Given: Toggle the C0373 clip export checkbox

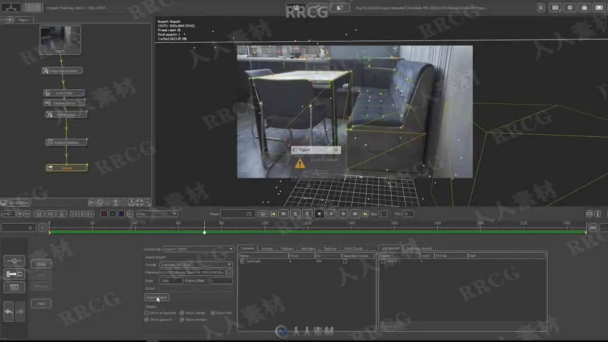Looking at the screenshot, I should pos(383,261).
